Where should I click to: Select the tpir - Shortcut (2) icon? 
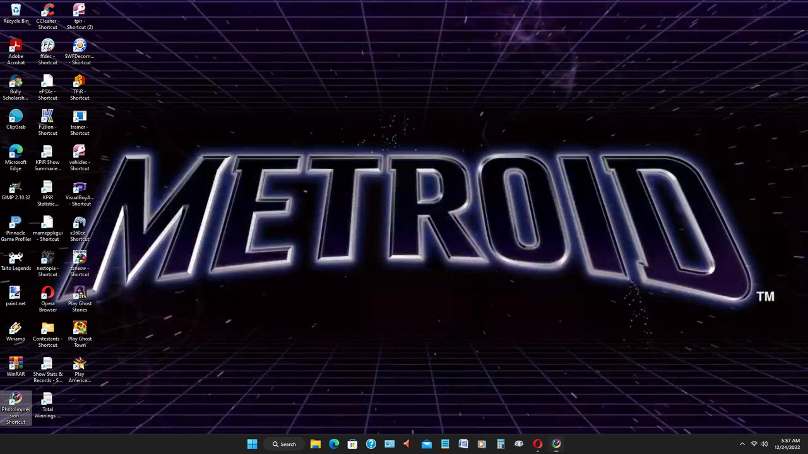pos(80,16)
